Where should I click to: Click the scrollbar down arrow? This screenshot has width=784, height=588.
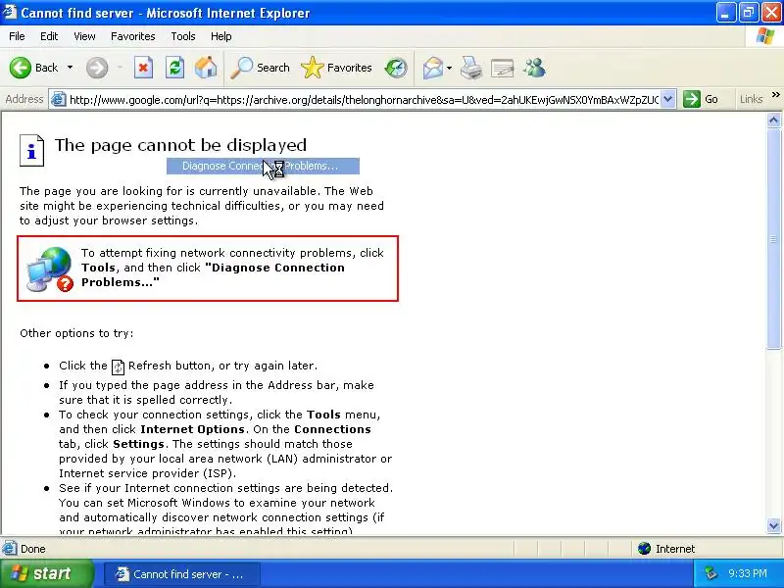point(773,525)
